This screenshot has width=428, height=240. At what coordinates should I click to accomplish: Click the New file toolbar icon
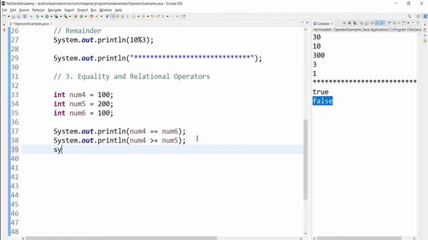pyautogui.click(x=4, y=16)
